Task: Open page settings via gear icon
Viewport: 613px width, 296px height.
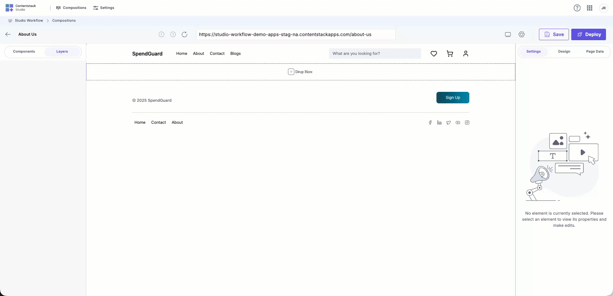Action: pyautogui.click(x=522, y=34)
